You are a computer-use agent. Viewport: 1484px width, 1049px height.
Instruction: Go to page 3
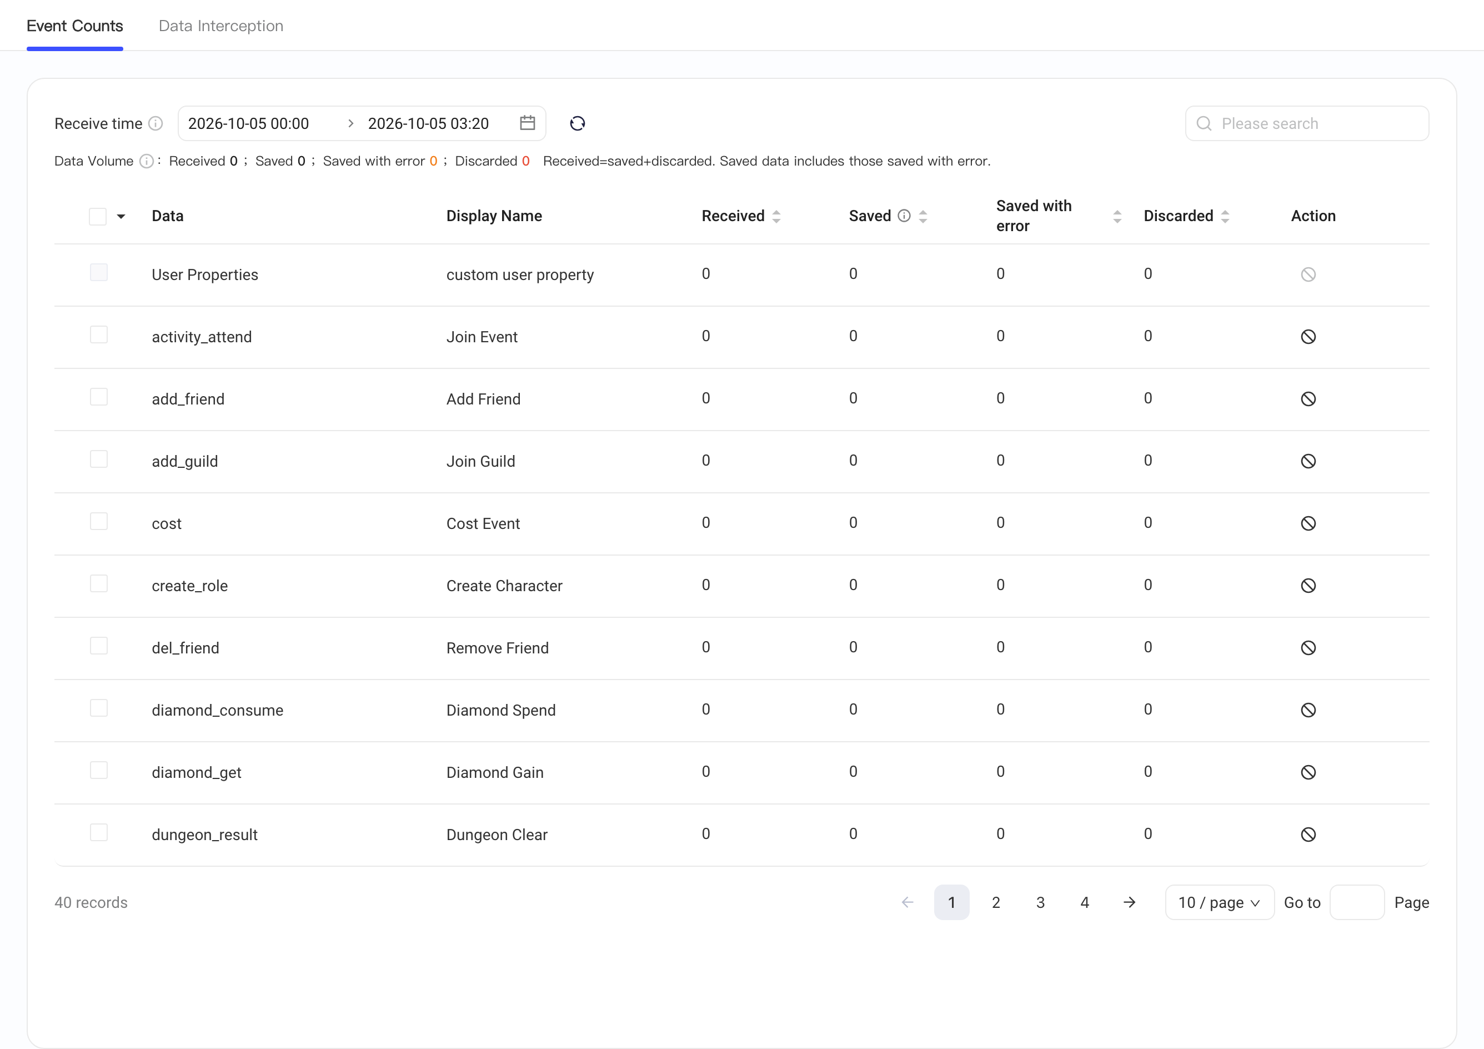click(1041, 902)
